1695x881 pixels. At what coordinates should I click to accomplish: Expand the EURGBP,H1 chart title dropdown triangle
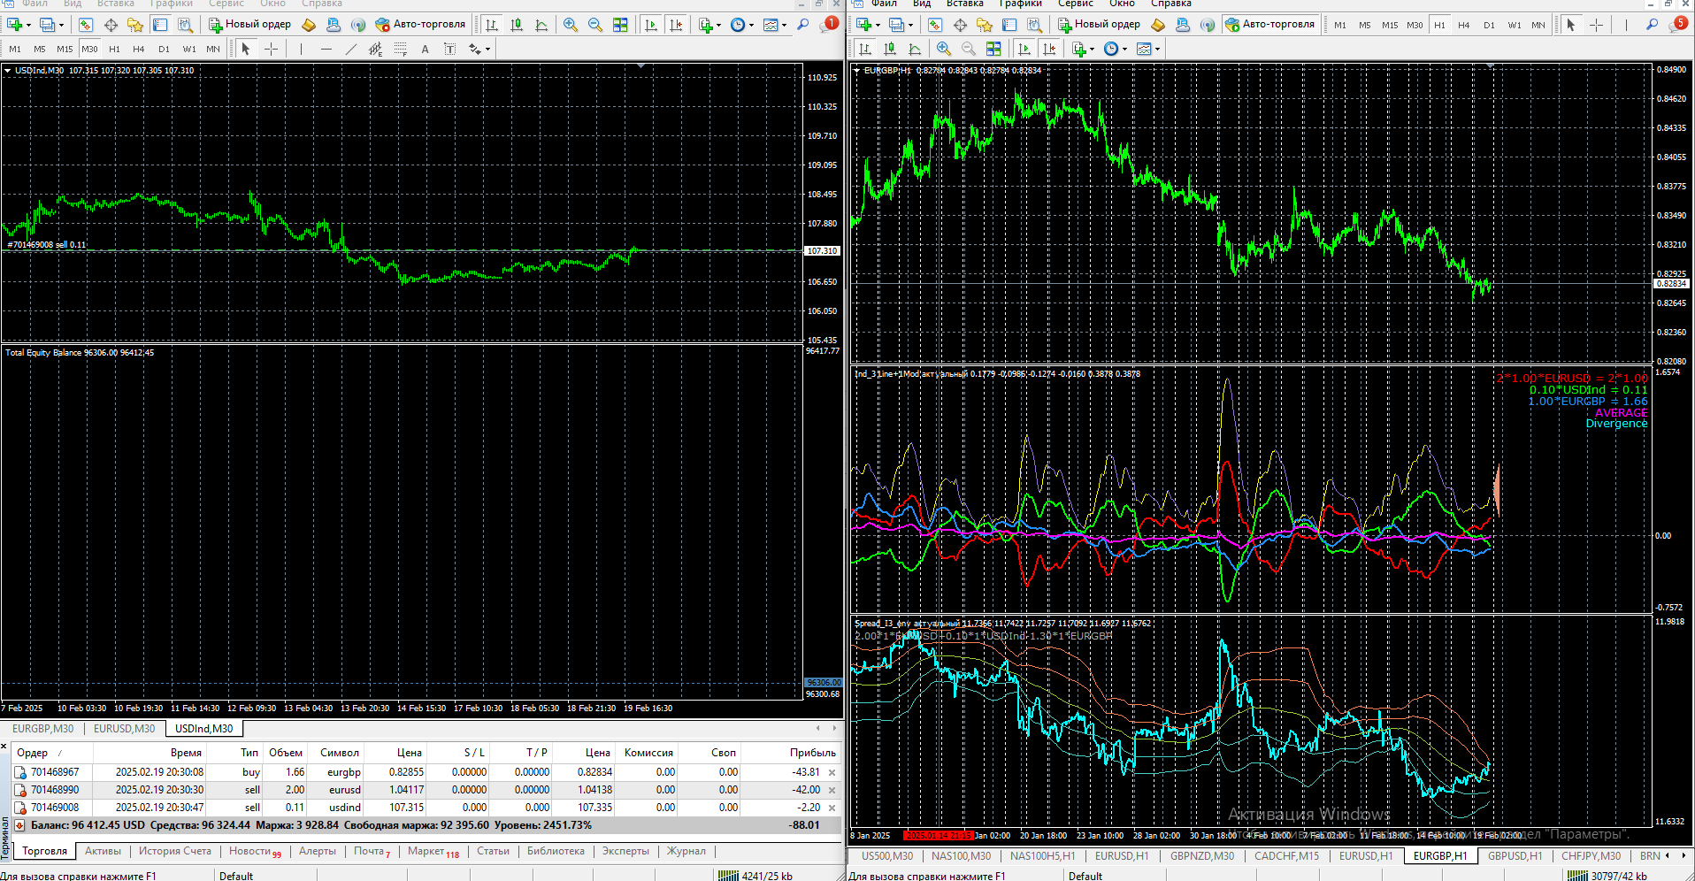pyautogui.click(x=857, y=71)
